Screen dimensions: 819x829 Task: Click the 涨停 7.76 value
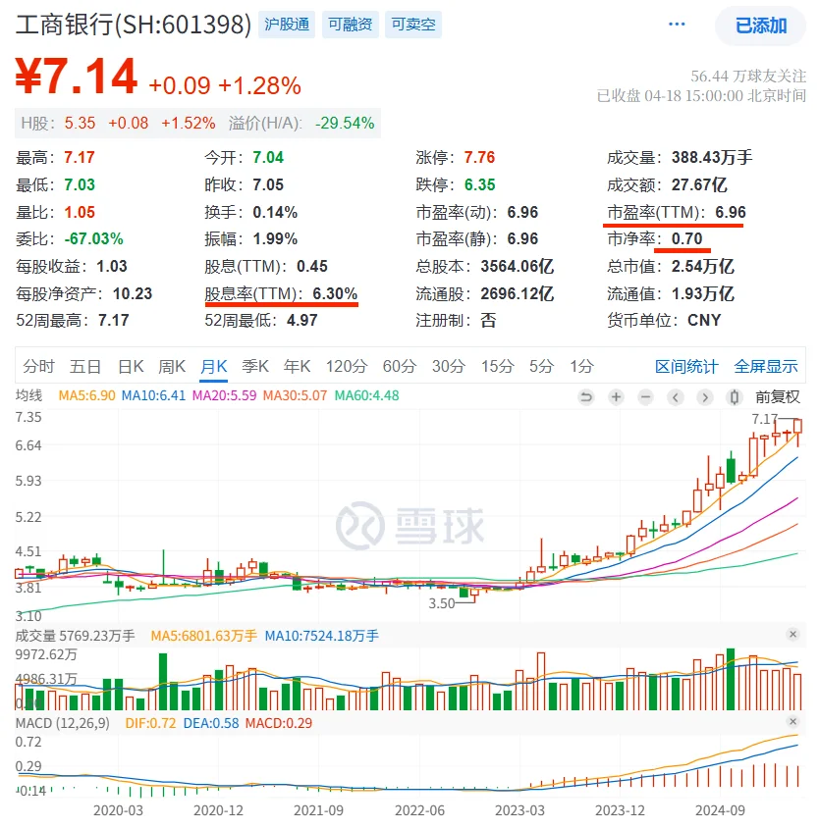coord(479,157)
